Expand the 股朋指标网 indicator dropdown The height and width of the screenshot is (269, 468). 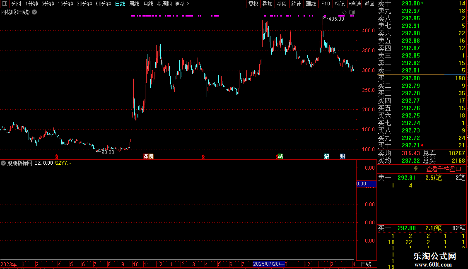pos(3,163)
